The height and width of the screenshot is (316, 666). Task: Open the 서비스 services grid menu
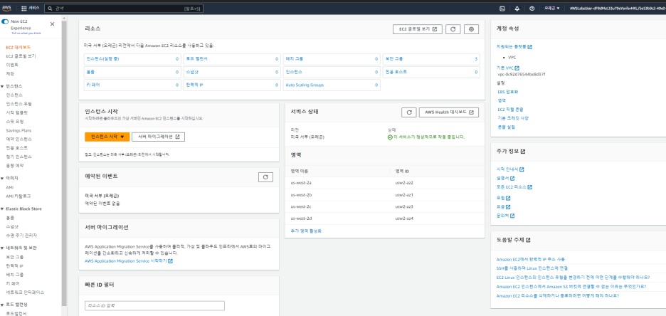click(30, 8)
